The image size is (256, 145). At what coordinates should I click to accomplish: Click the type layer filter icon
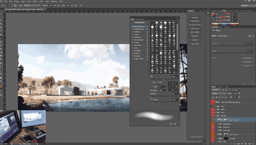click(x=230, y=90)
